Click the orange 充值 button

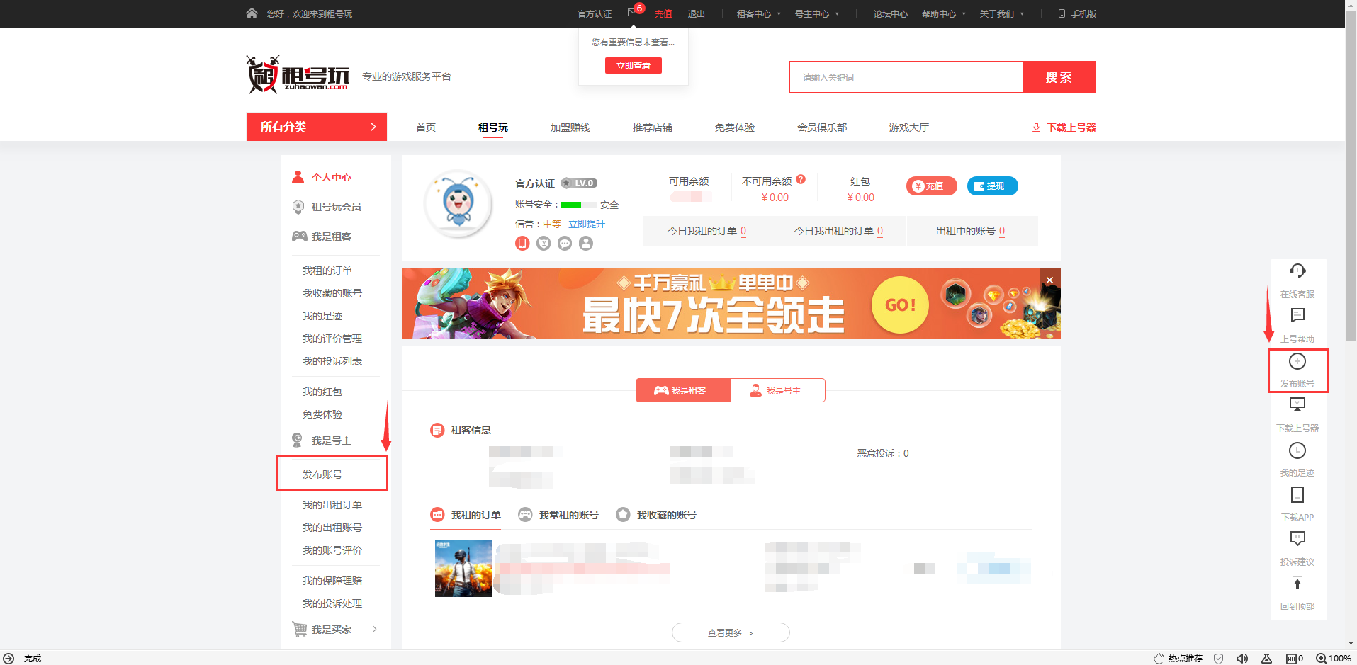pyautogui.click(x=932, y=186)
